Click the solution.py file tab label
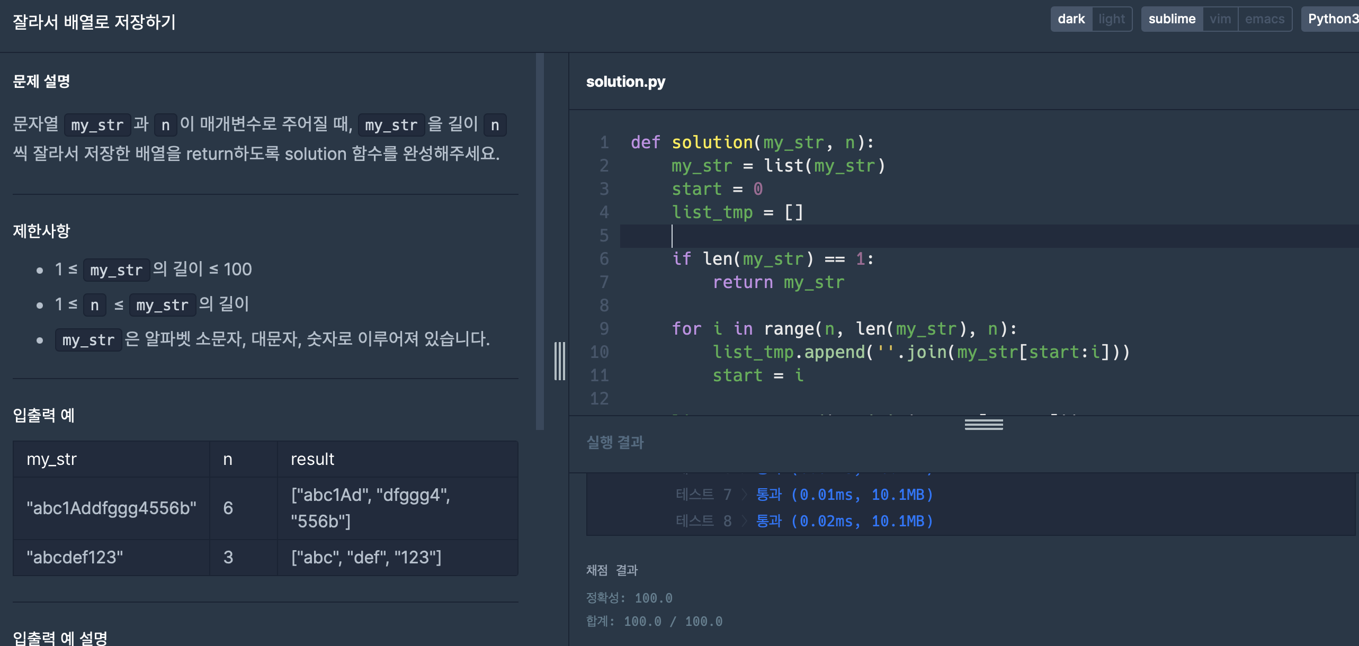This screenshot has height=646, width=1359. 625,82
